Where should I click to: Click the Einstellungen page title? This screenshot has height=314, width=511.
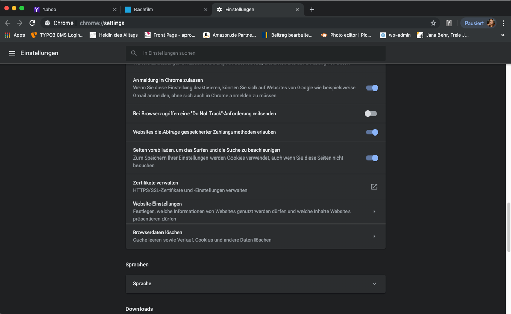[x=39, y=53]
